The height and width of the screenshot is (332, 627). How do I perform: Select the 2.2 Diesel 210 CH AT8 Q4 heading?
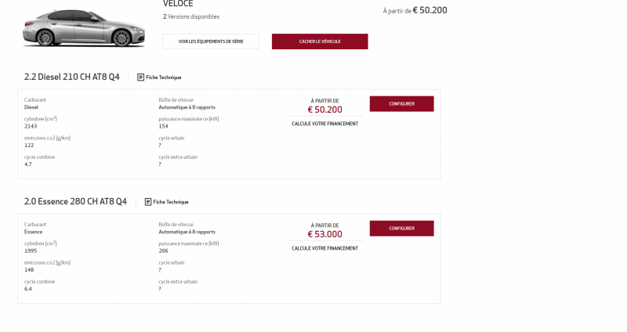point(71,77)
